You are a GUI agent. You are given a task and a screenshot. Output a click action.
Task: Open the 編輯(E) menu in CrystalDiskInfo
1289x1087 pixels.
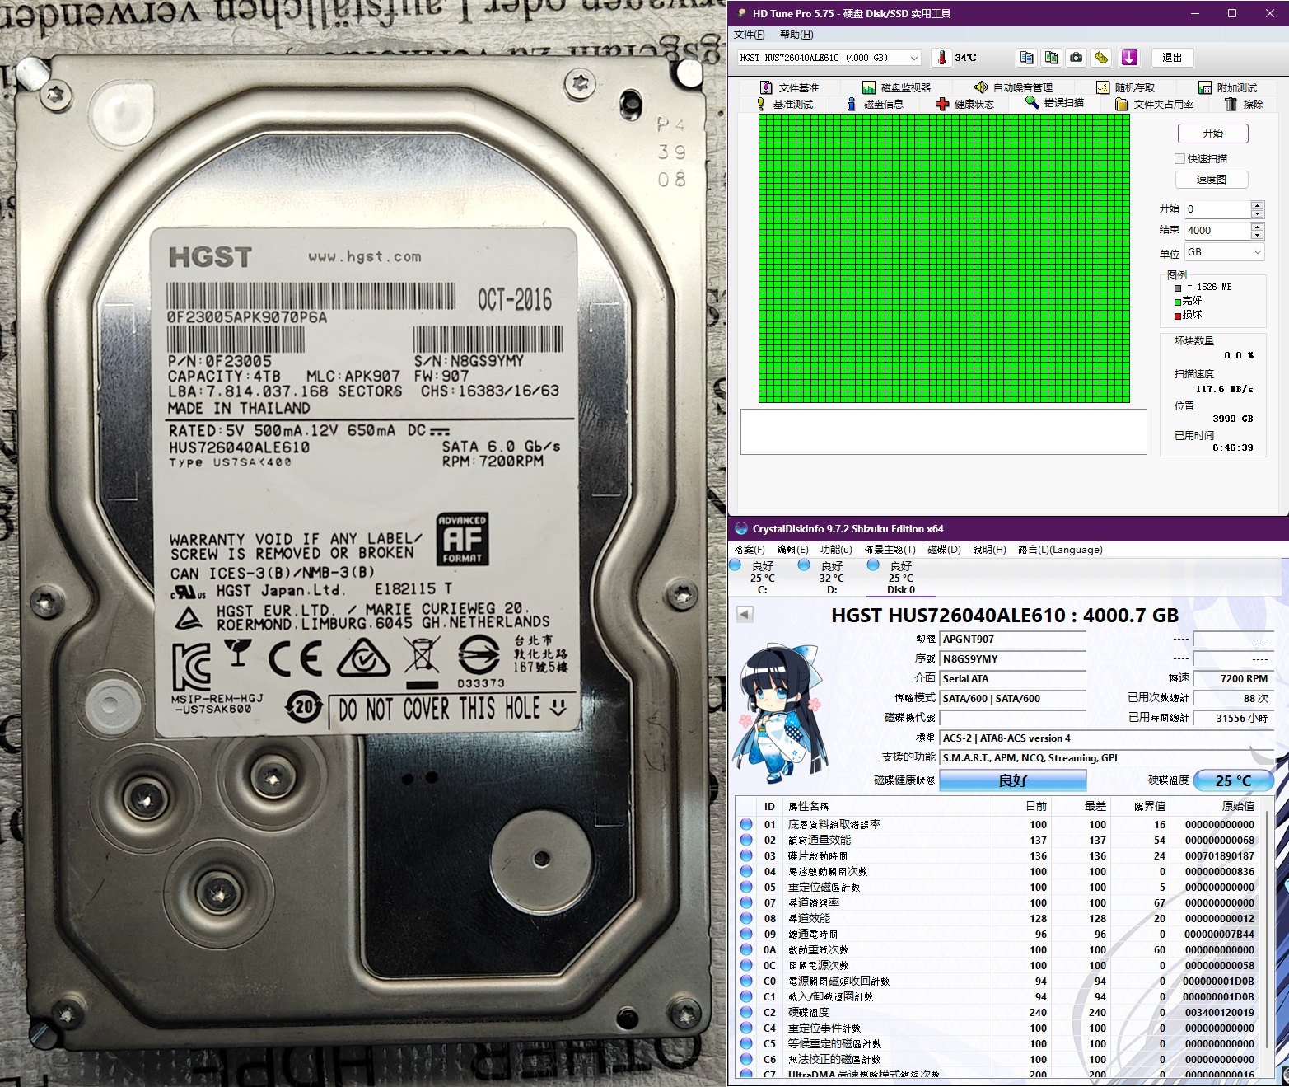792,550
